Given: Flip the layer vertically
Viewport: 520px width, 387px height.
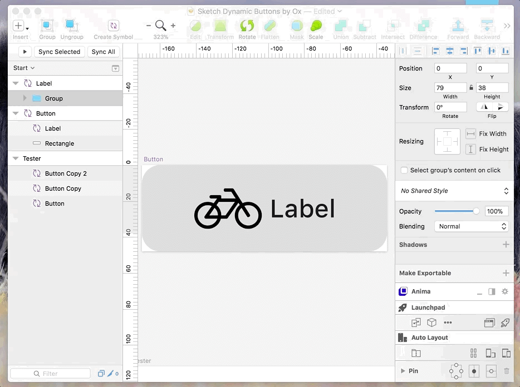Looking at the screenshot, I should (x=501, y=107).
